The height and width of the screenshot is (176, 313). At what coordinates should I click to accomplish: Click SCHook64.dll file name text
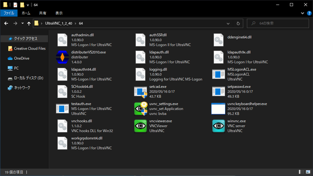pos(82,86)
